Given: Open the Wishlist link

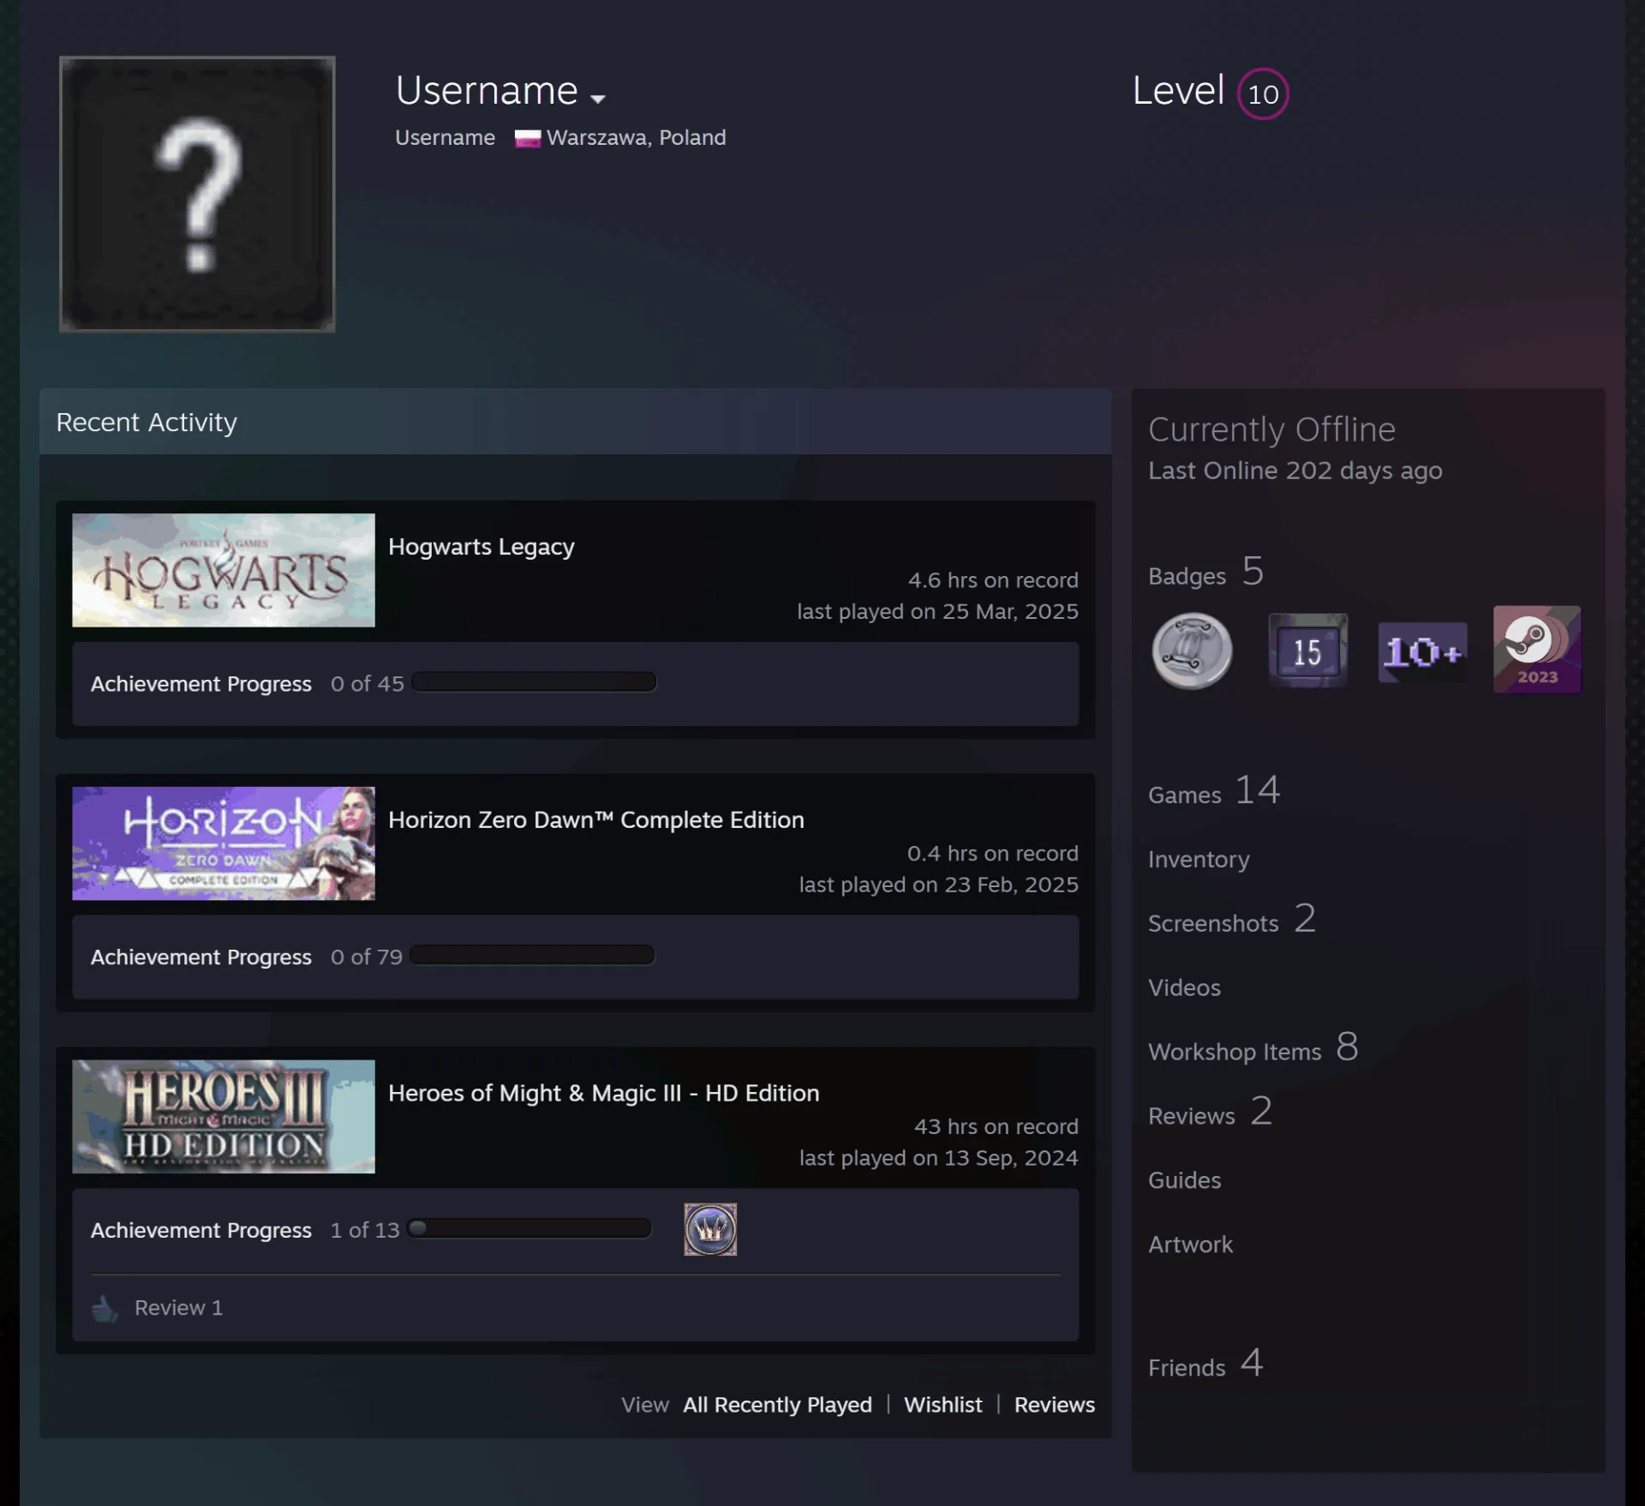Looking at the screenshot, I should coord(943,1406).
